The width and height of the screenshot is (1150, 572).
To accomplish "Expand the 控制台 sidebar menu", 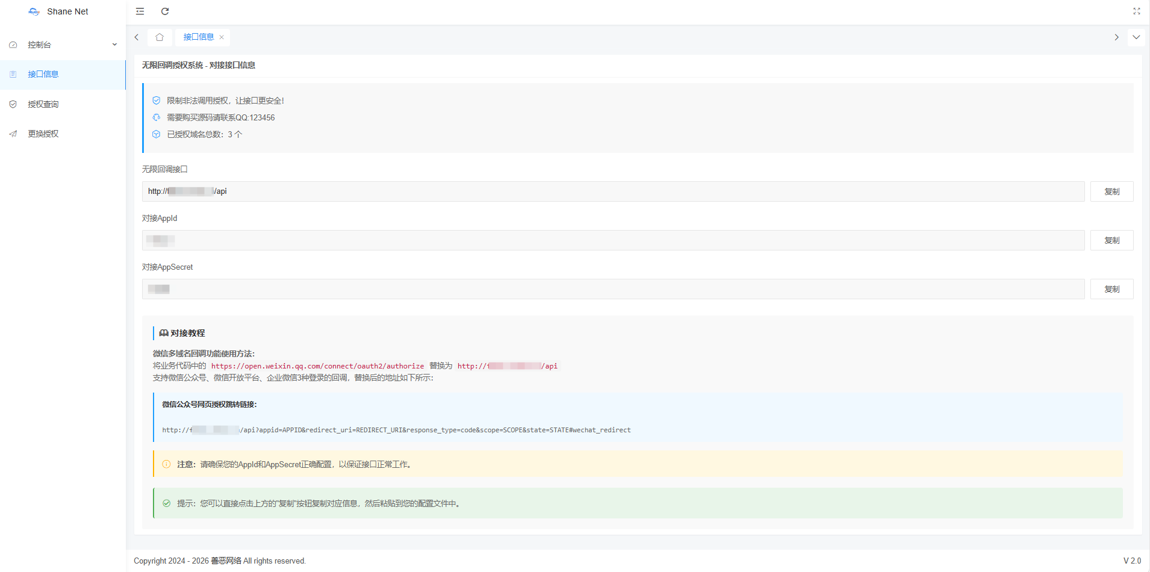I will tap(63, 45).
